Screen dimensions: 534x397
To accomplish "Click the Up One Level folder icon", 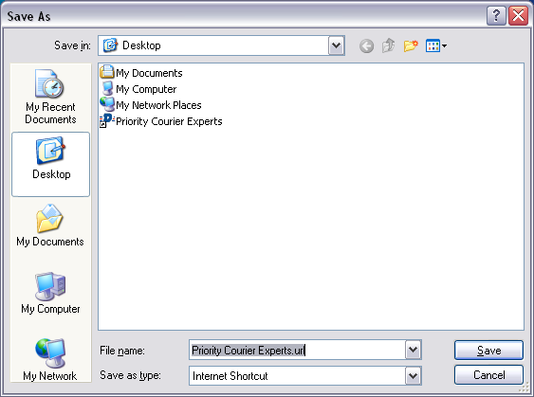I will 388,45.
